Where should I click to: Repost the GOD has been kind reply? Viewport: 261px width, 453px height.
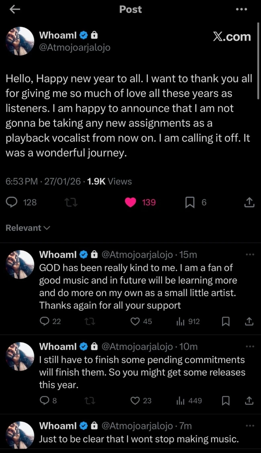tap(90, 321)
